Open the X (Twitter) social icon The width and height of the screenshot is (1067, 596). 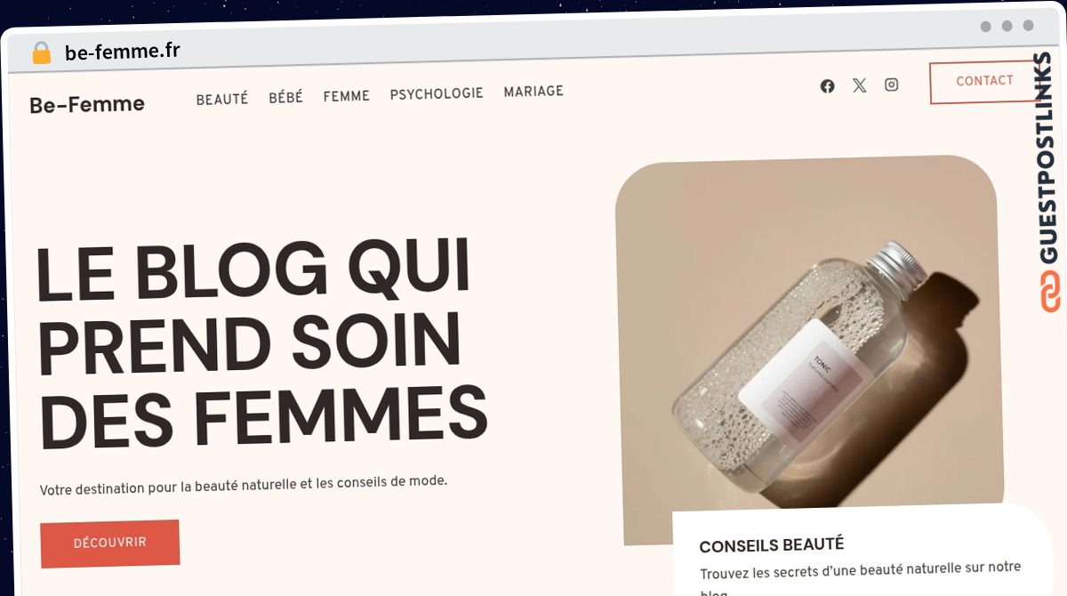coord(859,85)
